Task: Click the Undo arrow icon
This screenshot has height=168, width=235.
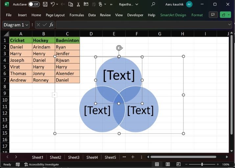Action: [x=53, y=4]
